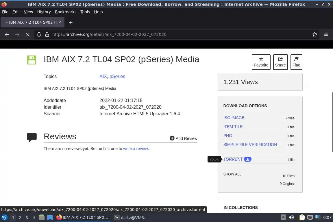Click the Firefox back arrow

pyautogui.click(x=7, y=34)
